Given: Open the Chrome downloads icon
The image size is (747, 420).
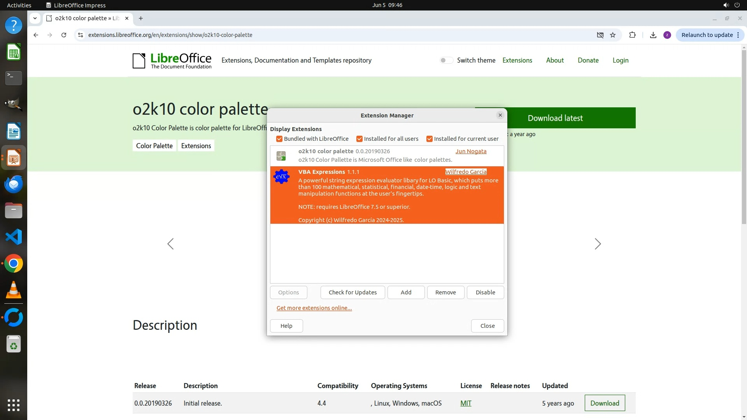Looking at the screenshot, I should pyautogui.click(x=653, y=35).
